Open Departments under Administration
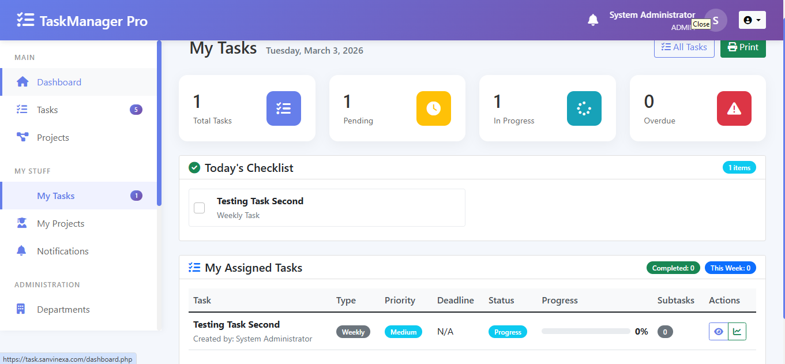This screenshot has height=364, width=785. tap(63, 309)
